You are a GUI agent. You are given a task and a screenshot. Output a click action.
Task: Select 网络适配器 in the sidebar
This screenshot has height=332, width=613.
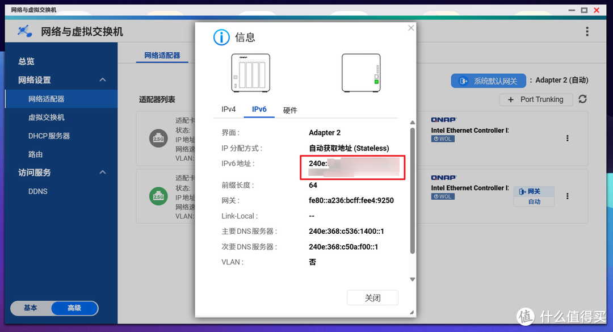point(61,99)
